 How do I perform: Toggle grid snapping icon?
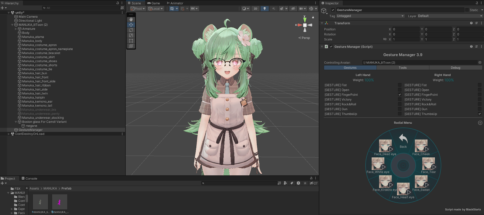tap(182, 9)
